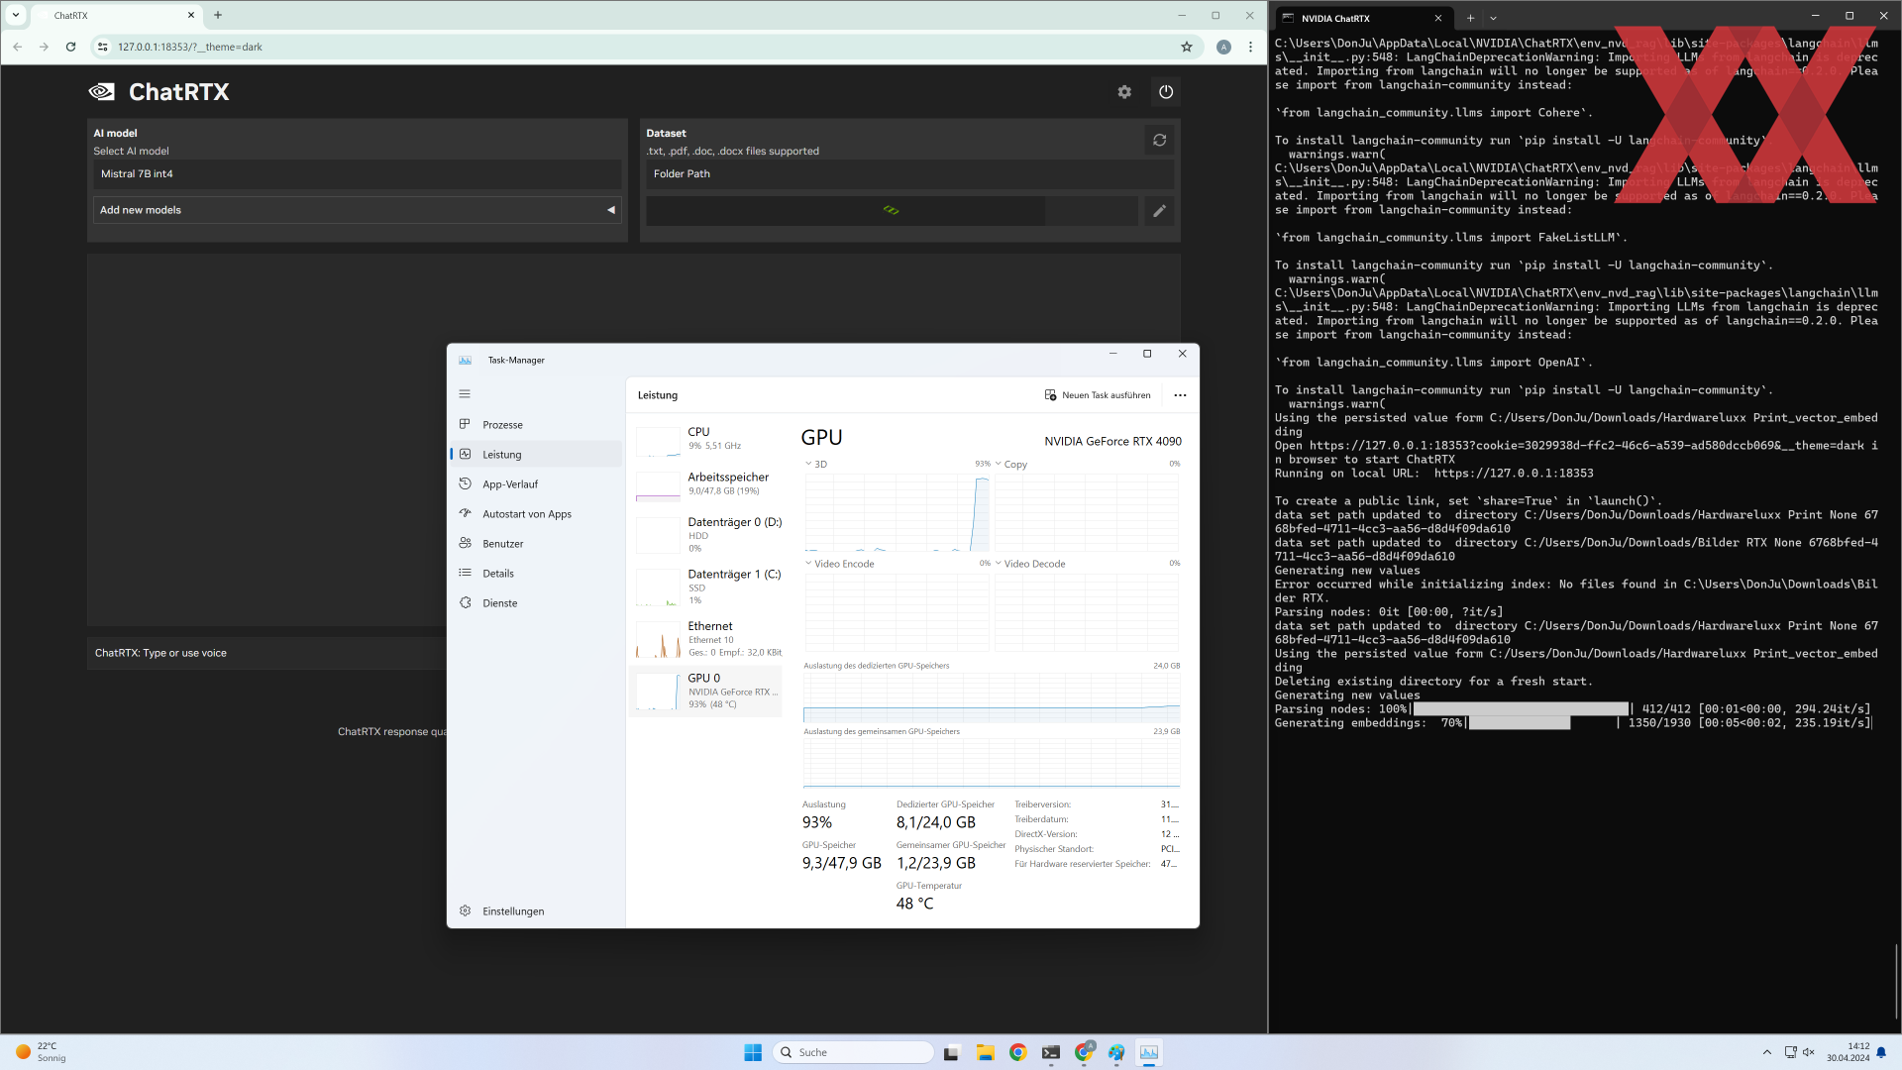Screen dimensions: 1902x1070
Task: Select the CPU performance entry
Action: [x=707, y=440]
